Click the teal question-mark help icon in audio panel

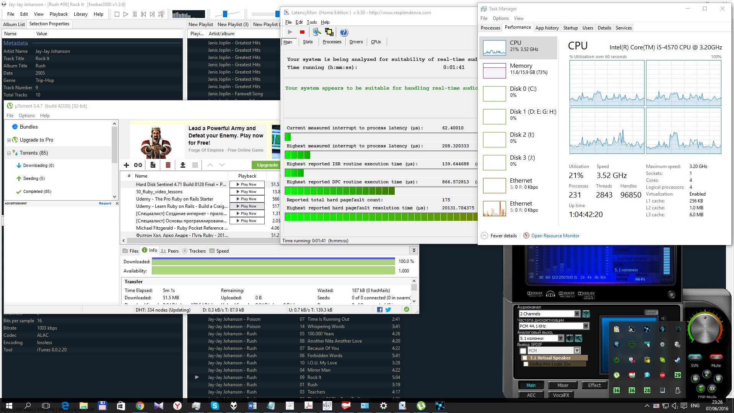pos(586,314)
